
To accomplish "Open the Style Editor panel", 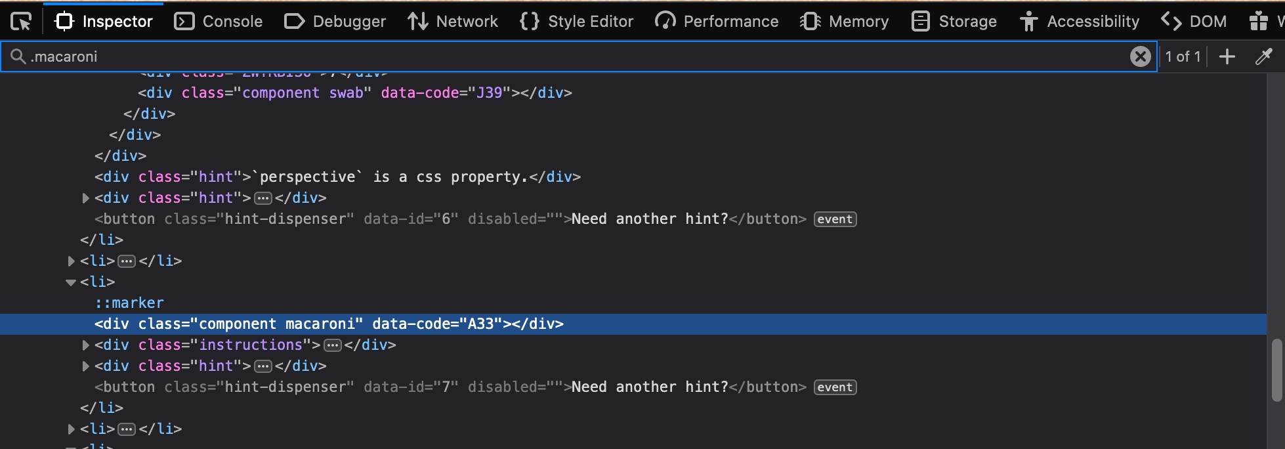I will pyautogui.click(x=576, y=22).
